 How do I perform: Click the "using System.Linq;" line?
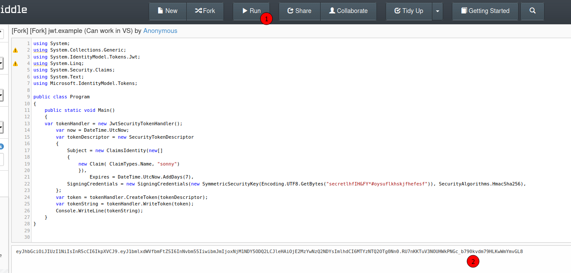coord(58,63)
